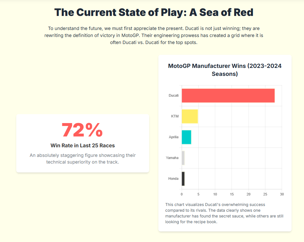Select the teal Aprilia bar
Viewport: 304px width, 242px height.
tap(186, 137)
